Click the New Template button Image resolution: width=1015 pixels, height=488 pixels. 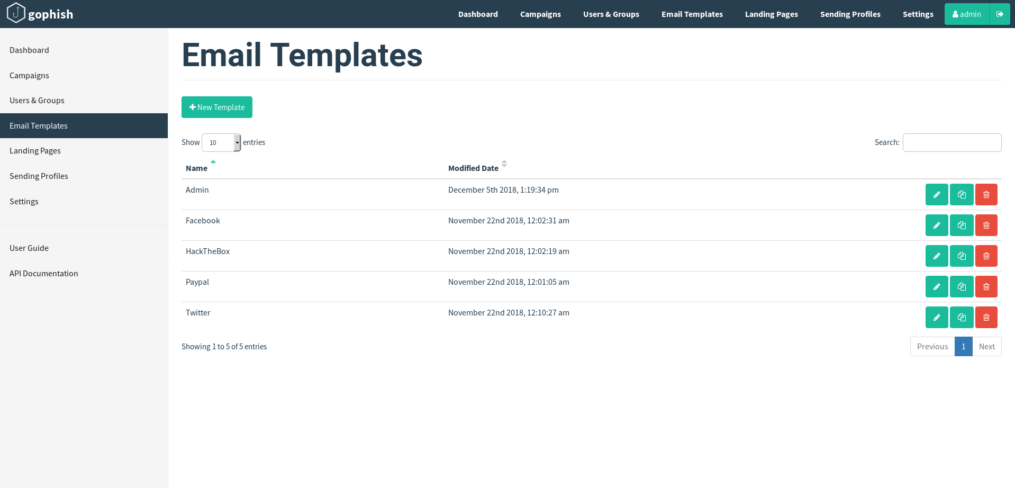click(x=216, y=107)
